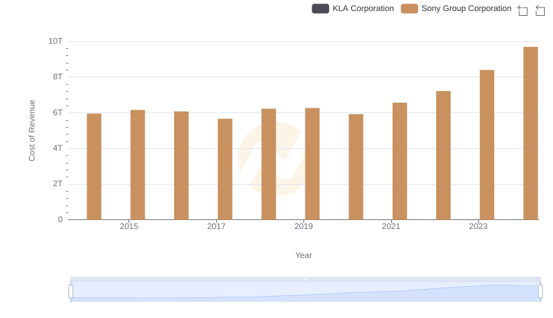
Task: Click the 10T y-axis label
Action: 55,41
